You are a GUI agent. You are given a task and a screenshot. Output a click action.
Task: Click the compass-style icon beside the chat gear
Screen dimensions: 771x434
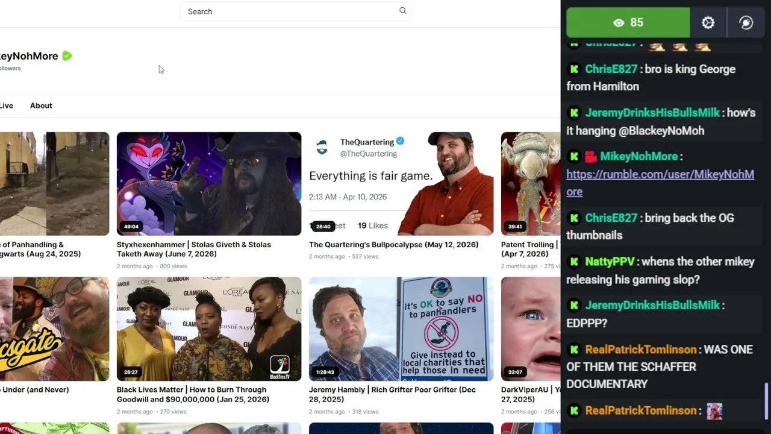click(746, 23)
